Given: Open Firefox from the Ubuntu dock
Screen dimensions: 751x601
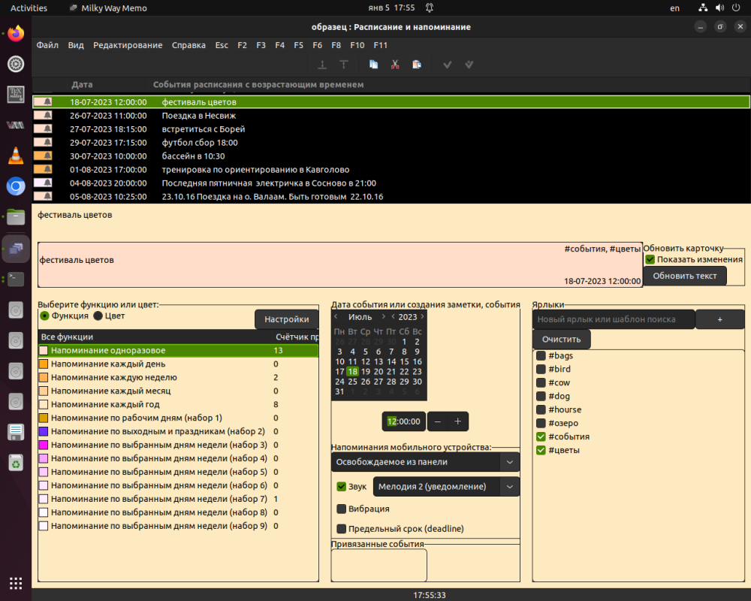Looking at the screenshot, I should tap(16, 34).
